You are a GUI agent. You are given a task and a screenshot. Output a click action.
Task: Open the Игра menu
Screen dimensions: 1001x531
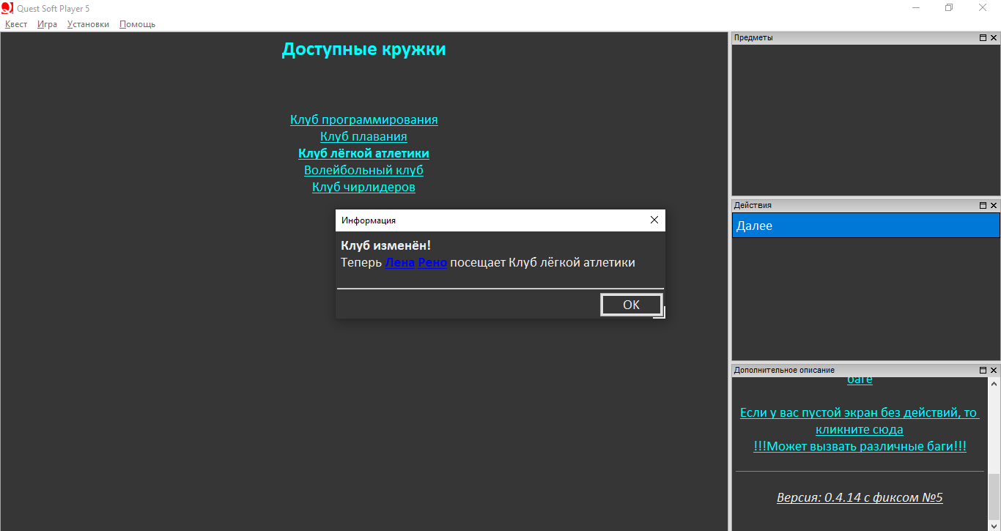coord(47,24)
